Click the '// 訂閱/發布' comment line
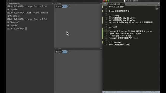 coord(115,42)
